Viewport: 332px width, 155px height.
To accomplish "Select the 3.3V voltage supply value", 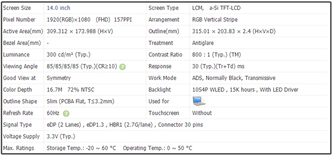I will [x=61, y=136].
